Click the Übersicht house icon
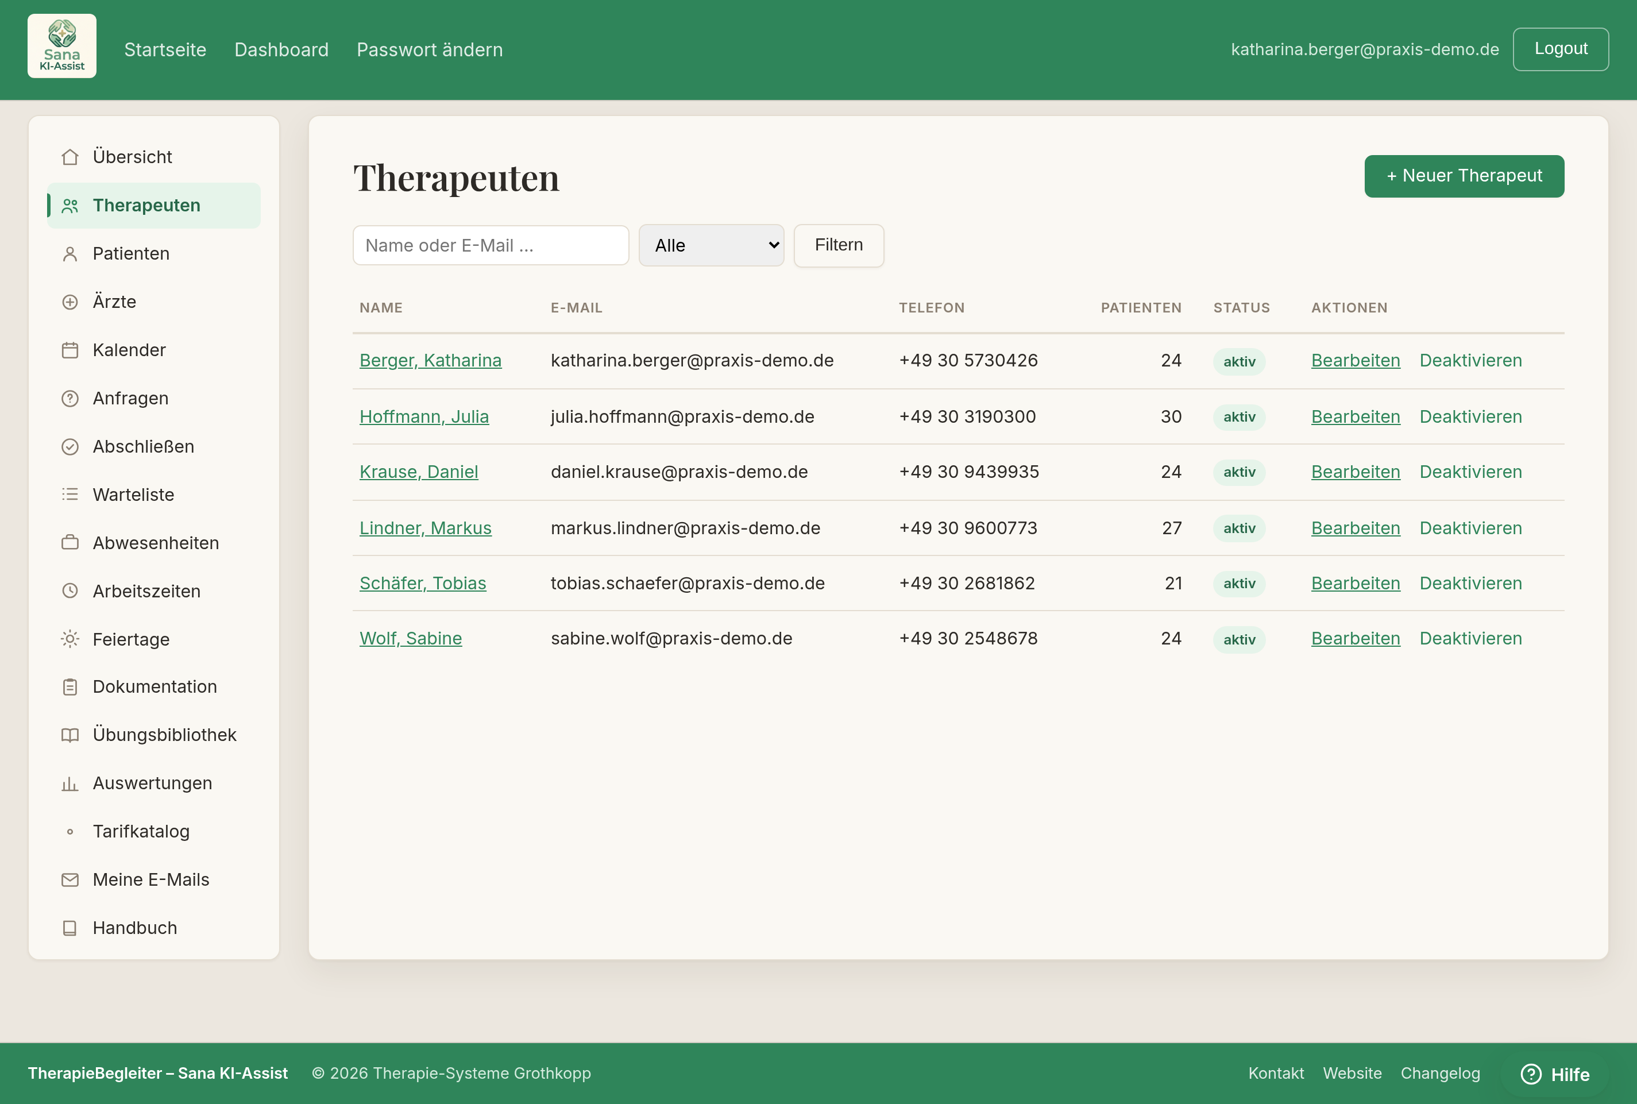Screen dimensions: 1637x1104 [70, 157]
